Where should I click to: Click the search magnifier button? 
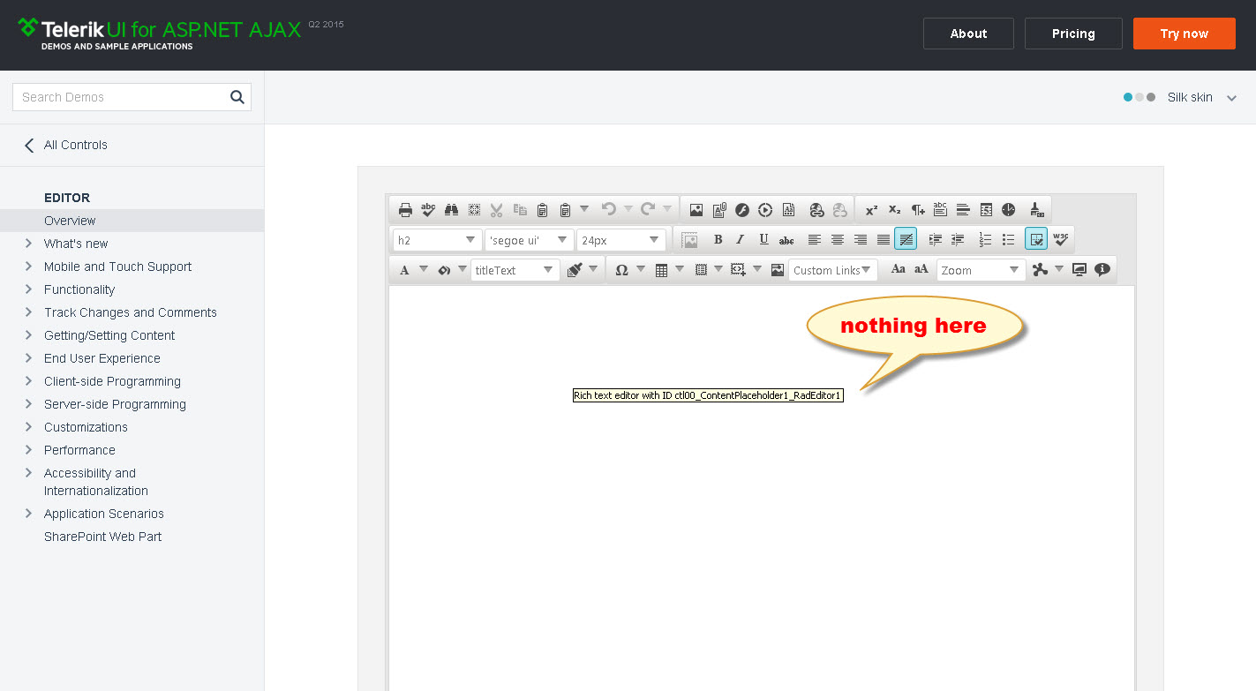coord(237,97)
